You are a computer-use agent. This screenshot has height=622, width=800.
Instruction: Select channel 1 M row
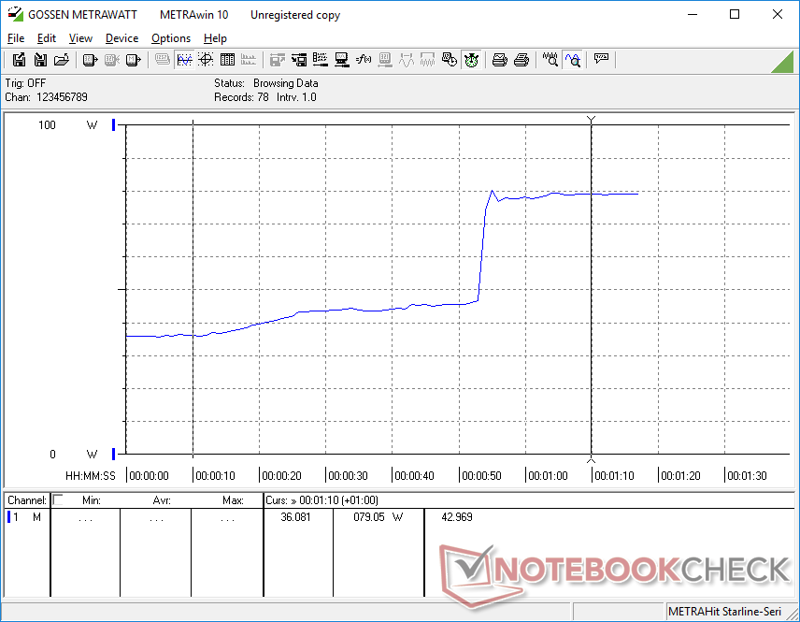[25, 517]
